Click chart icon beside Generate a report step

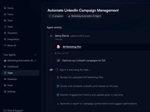tap(58, 104)
